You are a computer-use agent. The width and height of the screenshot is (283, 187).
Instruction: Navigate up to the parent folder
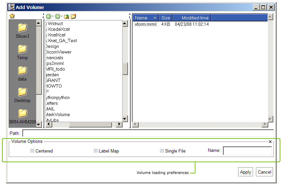tap(66, 16)
